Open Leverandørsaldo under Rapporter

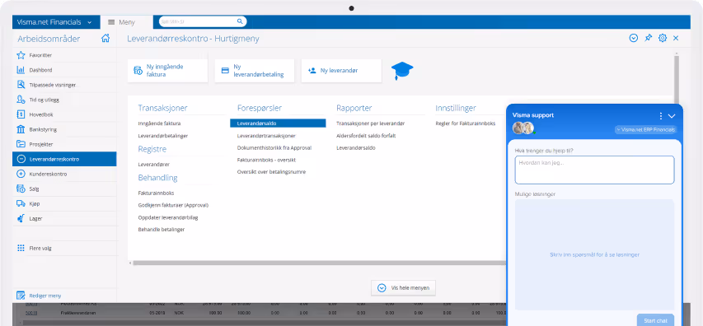356,147
